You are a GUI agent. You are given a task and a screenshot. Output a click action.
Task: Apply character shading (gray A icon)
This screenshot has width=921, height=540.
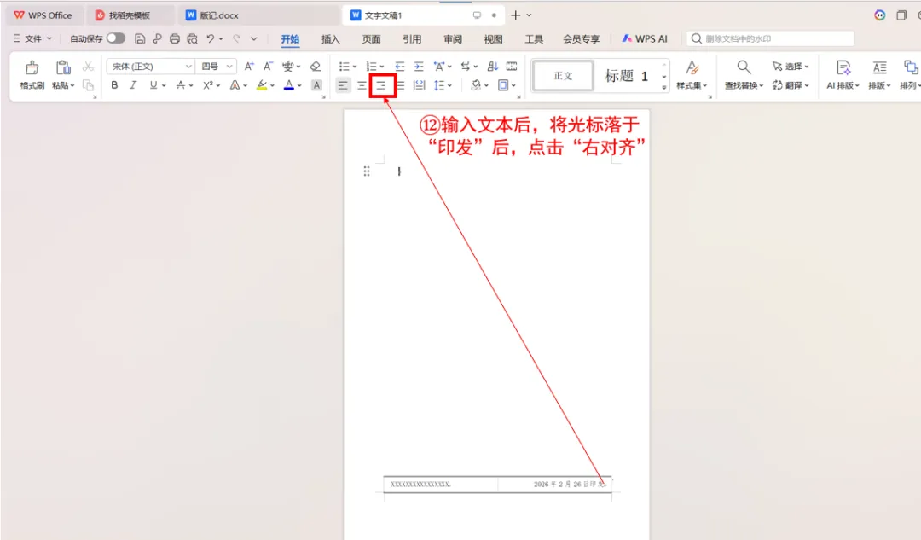click(x=316, y=85)
